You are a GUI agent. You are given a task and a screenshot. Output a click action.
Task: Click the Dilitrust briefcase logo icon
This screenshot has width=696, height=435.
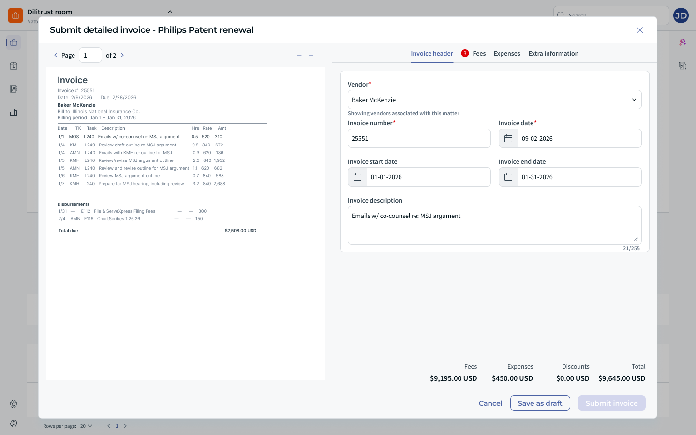[15, 15]
